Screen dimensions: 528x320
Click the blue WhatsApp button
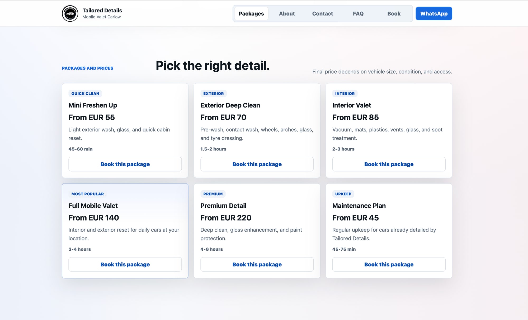434,13
